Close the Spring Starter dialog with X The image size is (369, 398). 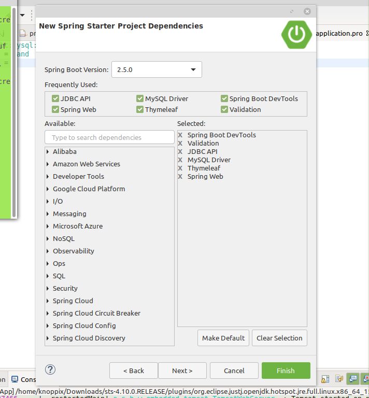pos(307,11)
